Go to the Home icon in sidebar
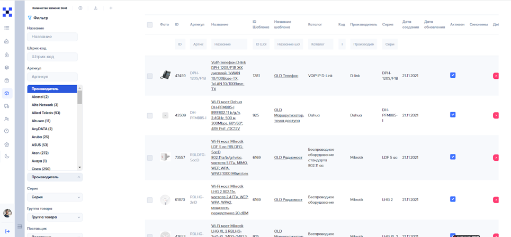 click(x=7, y=41)
